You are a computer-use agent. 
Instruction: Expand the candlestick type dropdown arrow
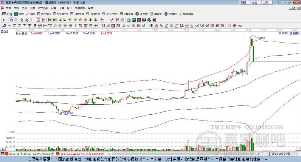click(34, 20)
